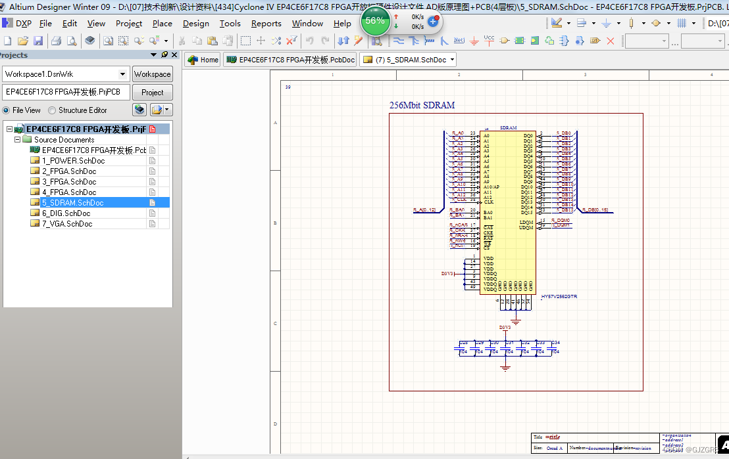Open the Design menu
Screen dimensions: 729x459
point(195,24)
